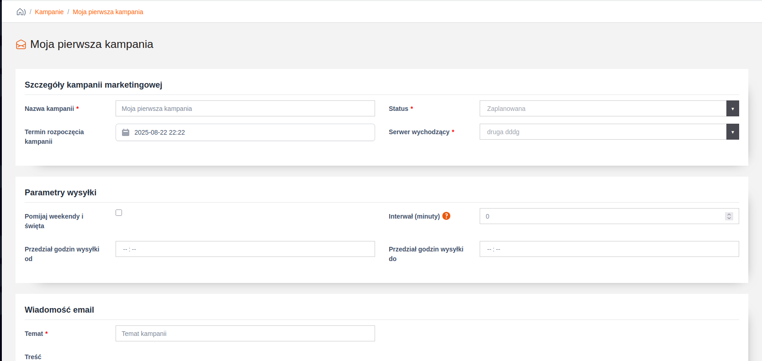
Task: Increase interval with the up stepper arrow
Action: (x=729, y=215)
